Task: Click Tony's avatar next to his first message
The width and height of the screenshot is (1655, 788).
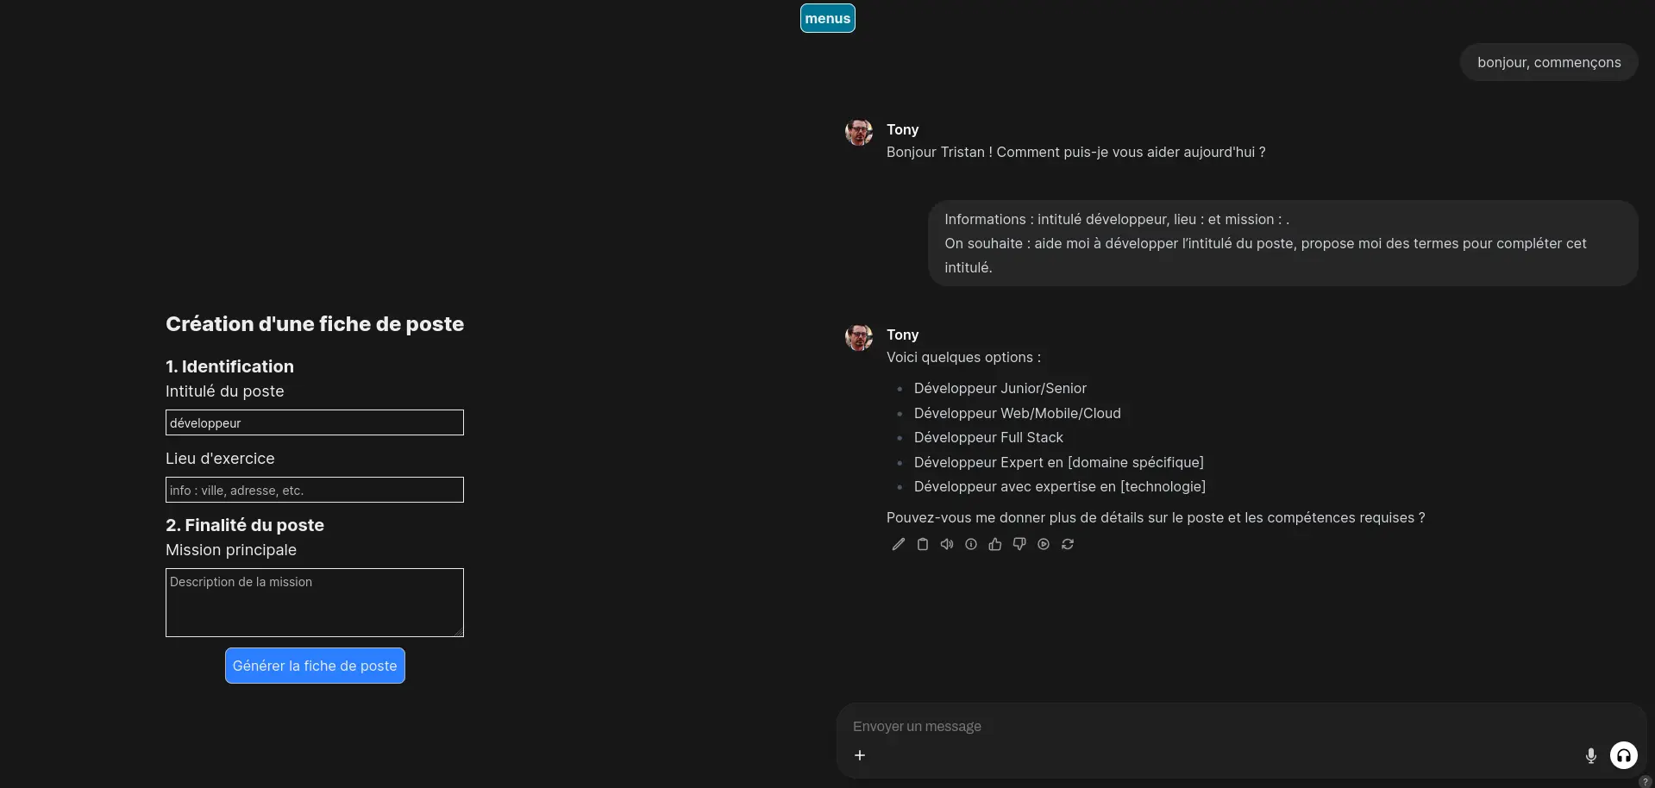Action: [x=859, y=133]
